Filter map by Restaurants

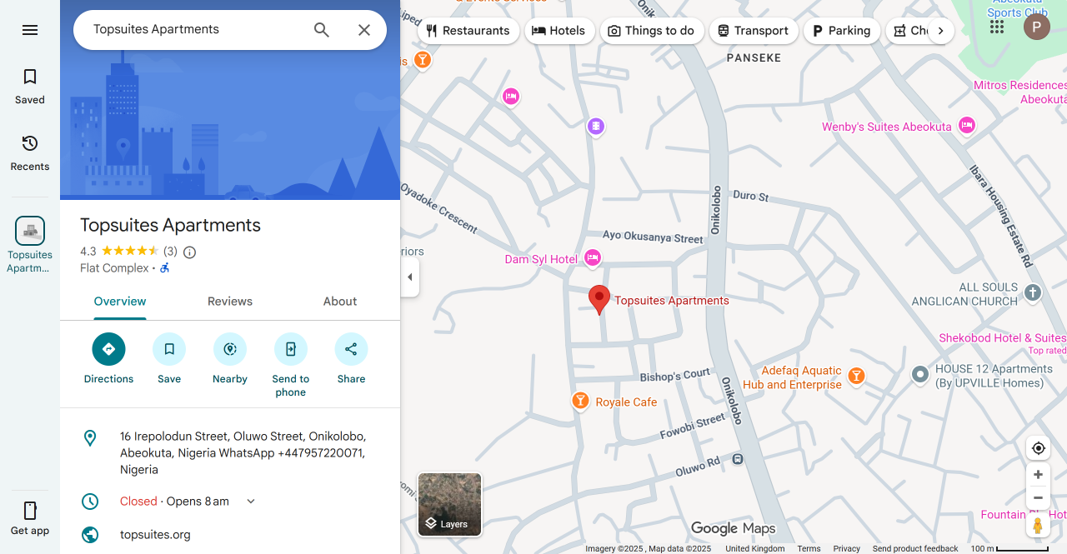point(468,31)
